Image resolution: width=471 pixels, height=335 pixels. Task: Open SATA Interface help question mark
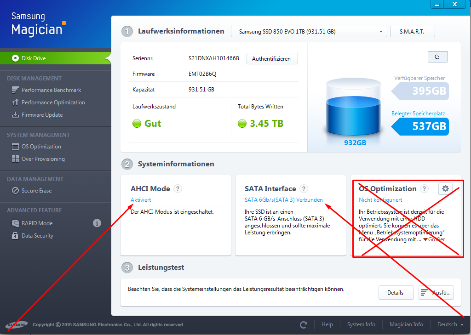click(x=304, y=188)
